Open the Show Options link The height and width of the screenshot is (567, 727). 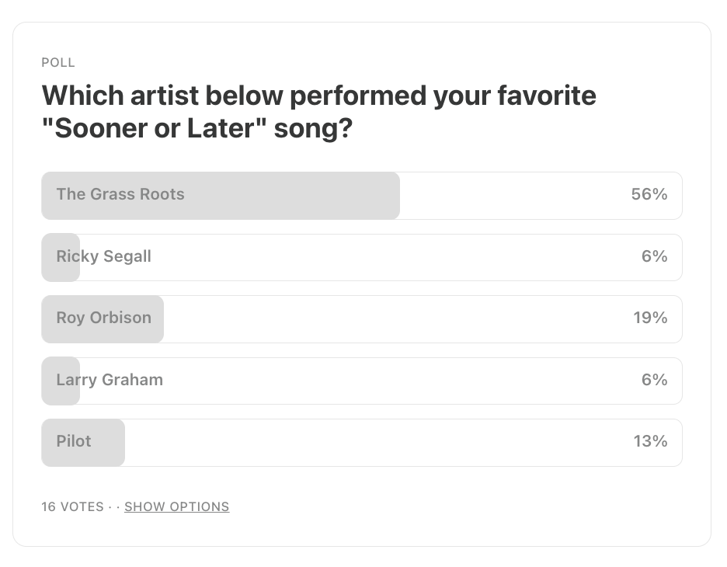(x=176, y=506)
